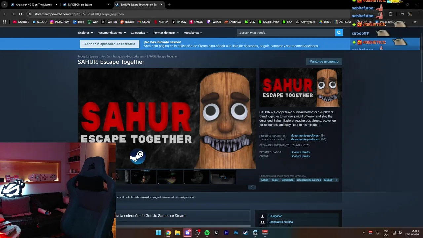Expand the Explorar store menu

[85, 33]
